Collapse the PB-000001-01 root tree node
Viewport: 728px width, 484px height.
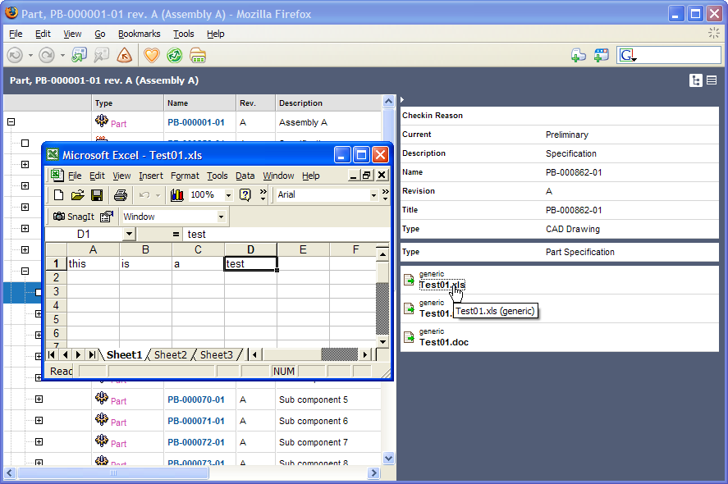point(11,122)
